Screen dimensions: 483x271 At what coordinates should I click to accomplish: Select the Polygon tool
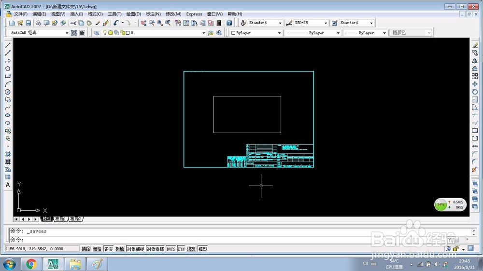point(8,68)
